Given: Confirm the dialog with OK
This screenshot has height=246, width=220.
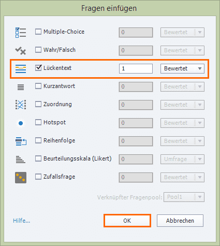Looking at the screenshot, I should 127,221.
